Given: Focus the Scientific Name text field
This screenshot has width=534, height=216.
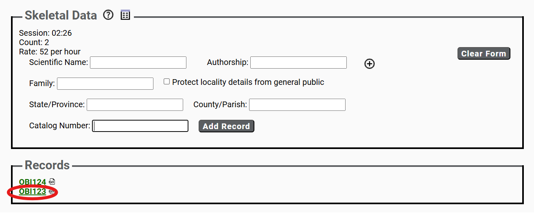Looking at the screenshot, I should [x=138, y=63].
